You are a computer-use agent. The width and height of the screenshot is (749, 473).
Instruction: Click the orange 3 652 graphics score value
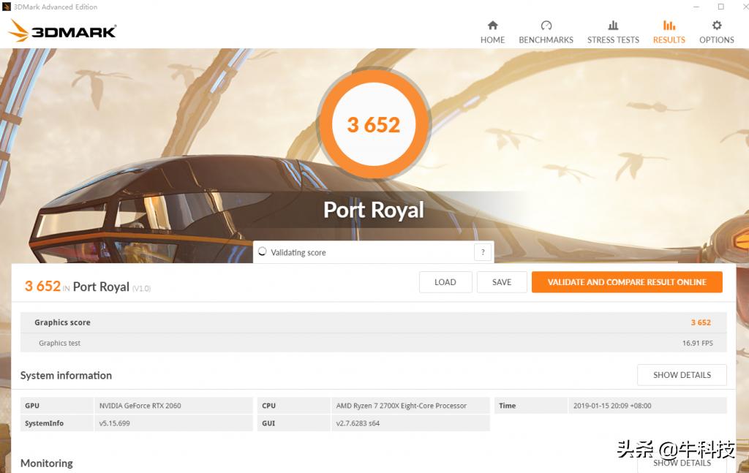[701, 322]
